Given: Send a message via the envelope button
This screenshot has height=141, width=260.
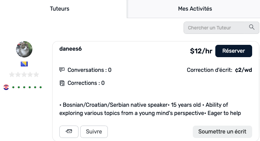Looking at the screenshot, I should pyautogui.click(x=69, y=131).
